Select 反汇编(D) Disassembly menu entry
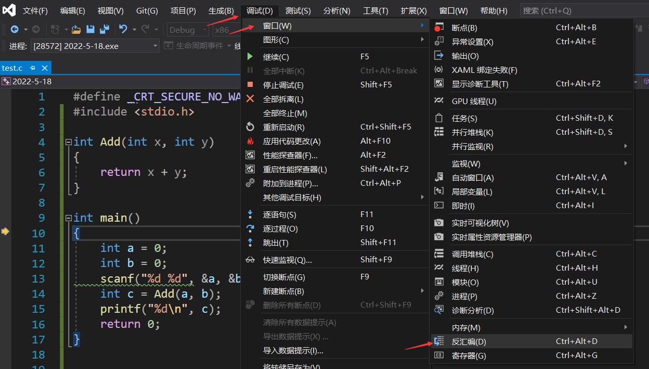The width and height of the screenshot is (649, 369). [469, 341]
